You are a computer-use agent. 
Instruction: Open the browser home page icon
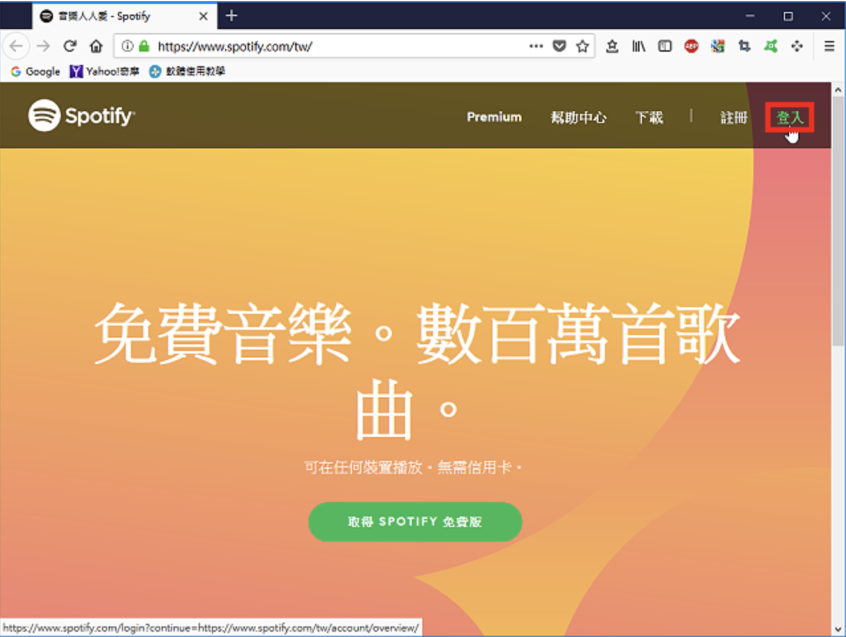(x=96, y=46)
